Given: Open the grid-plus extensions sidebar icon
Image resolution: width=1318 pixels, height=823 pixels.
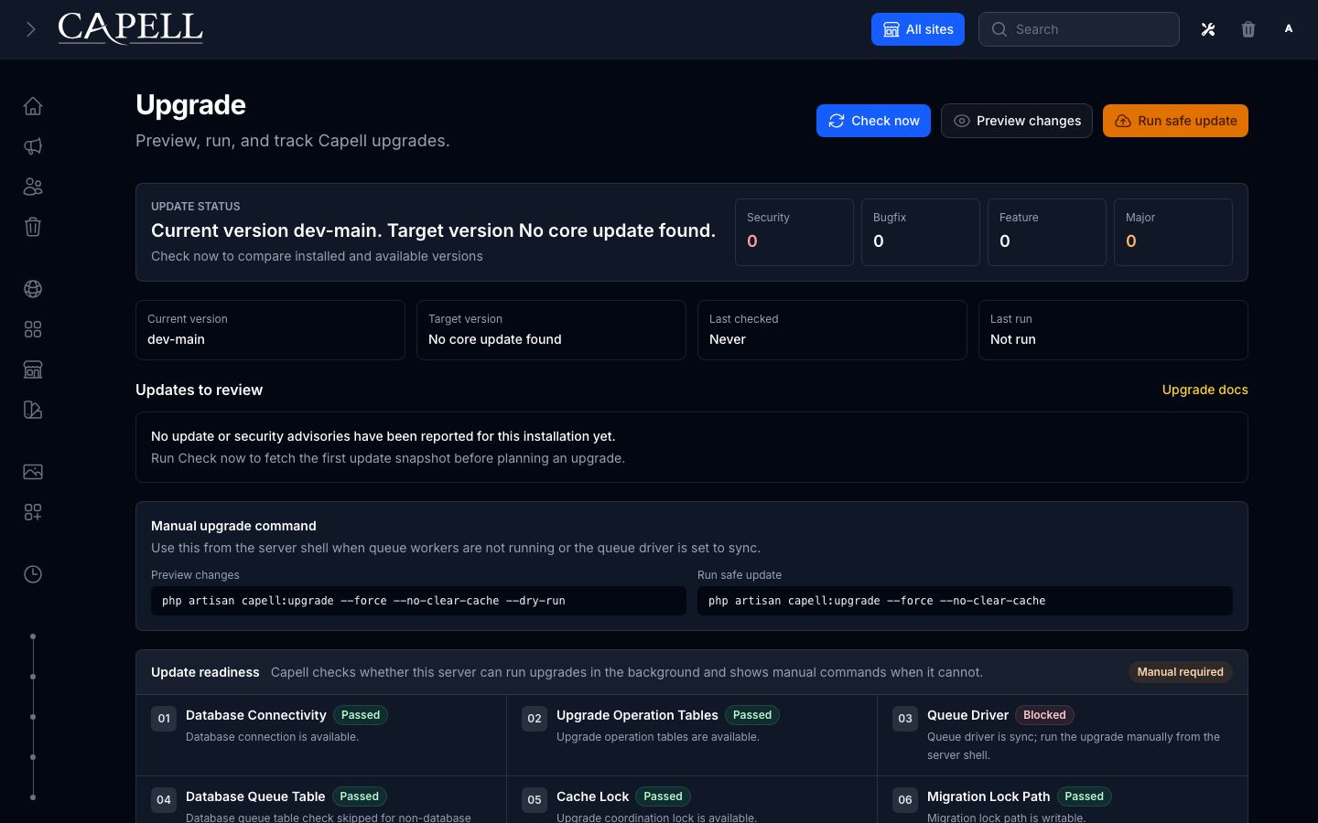Looking at the screenshot, I should coord(33,512).
